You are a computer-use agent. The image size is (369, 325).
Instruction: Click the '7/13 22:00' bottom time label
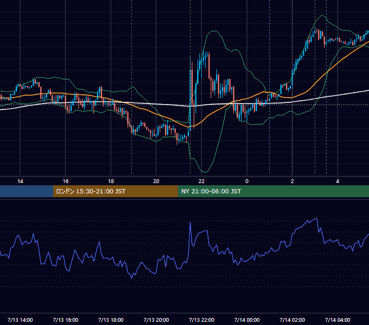pyautogui.click(x=202, y=320)
